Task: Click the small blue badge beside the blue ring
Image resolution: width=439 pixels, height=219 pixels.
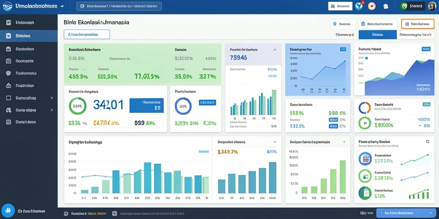Action: coord(207,103)
